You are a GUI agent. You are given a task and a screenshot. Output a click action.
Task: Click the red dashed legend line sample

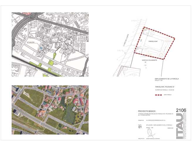(158, 95)
